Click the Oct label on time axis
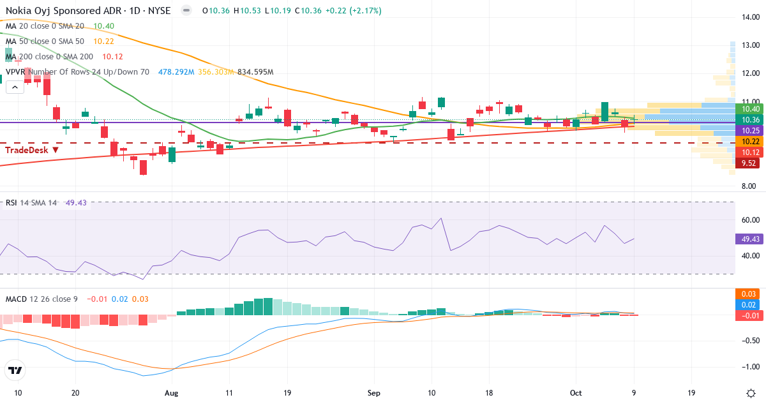 point(576,393)
